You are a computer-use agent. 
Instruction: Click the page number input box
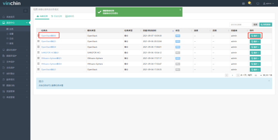pos(232,75)
